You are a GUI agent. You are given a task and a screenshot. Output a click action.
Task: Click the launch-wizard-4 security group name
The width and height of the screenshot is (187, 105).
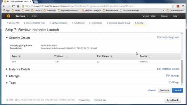pyautogui.click(x=49, y=45)
